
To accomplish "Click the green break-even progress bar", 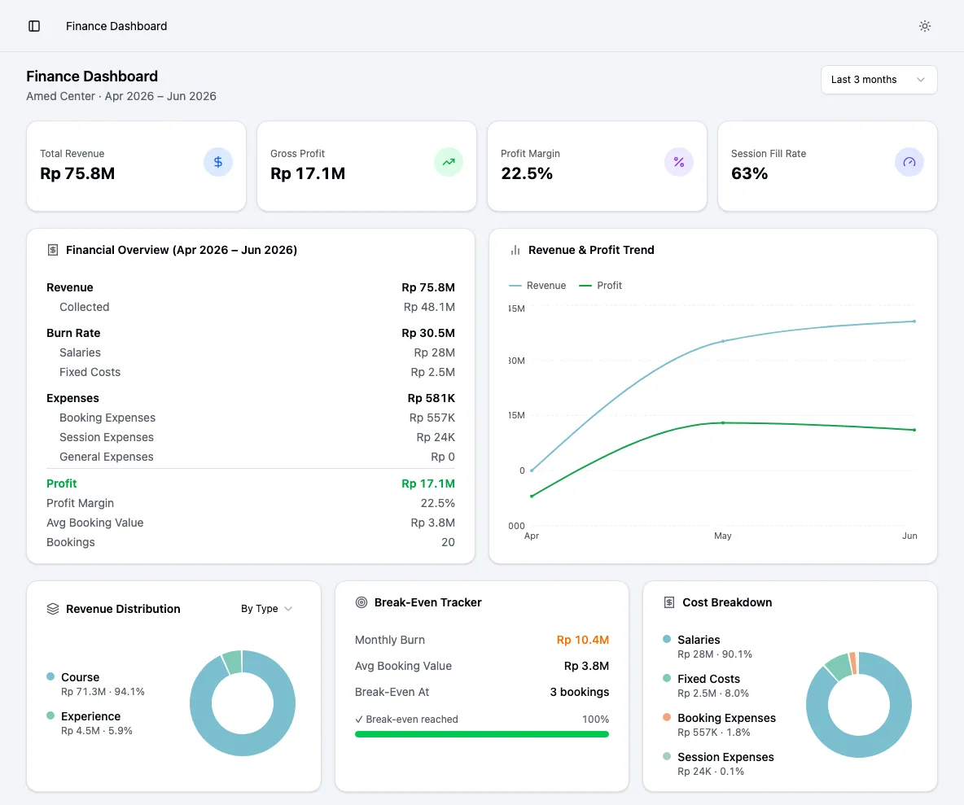I will [x=482, y=734].
